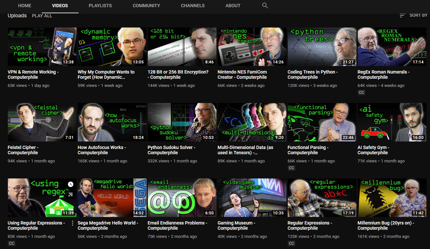Click Add to Queue icon on Using Regex thumbnail
Image resolution: width=430 pixels, height=249 pixels.
coord(71,195)
